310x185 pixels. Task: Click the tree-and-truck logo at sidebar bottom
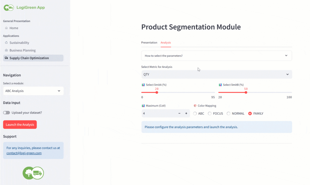33,173
